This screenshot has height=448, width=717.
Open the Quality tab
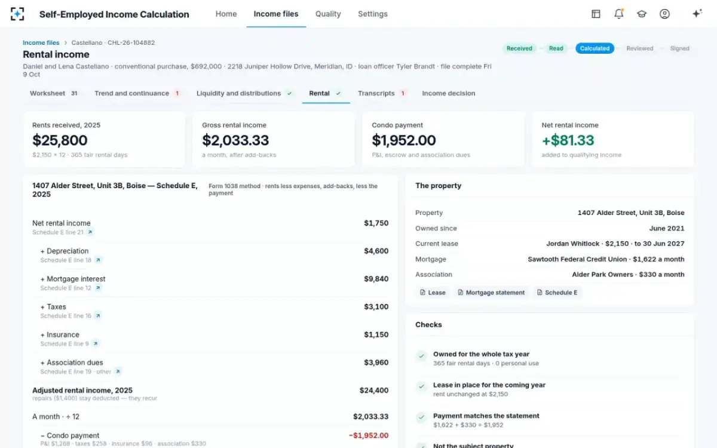[x=328, y=14]
